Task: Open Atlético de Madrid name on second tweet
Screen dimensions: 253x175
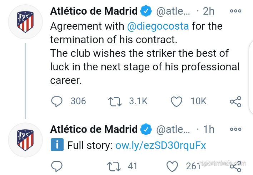Action: (x=94, y=129)
